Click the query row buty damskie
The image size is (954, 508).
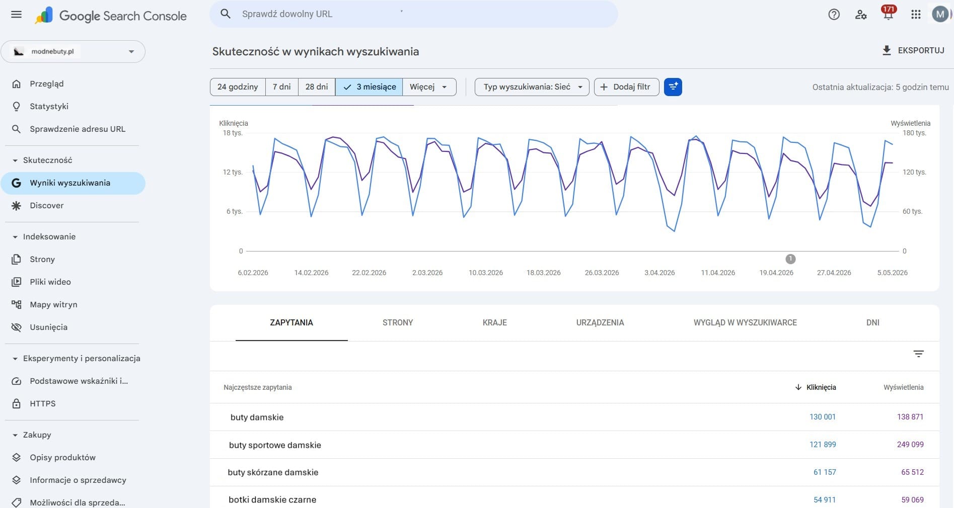click(574, 417)
